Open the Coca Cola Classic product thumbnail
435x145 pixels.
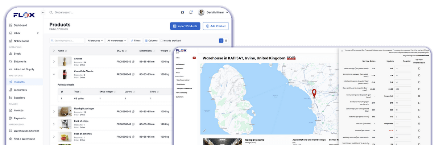point(65,74)
